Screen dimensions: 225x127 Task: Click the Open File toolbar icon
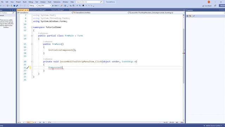[12, 6]
